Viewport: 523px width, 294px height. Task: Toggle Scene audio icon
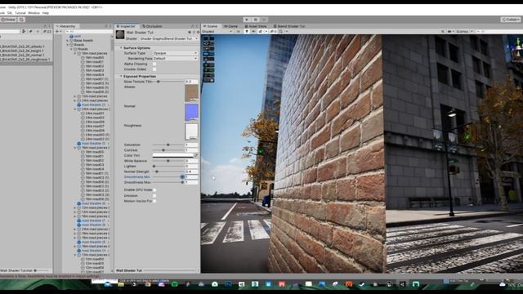pos(254,31)
